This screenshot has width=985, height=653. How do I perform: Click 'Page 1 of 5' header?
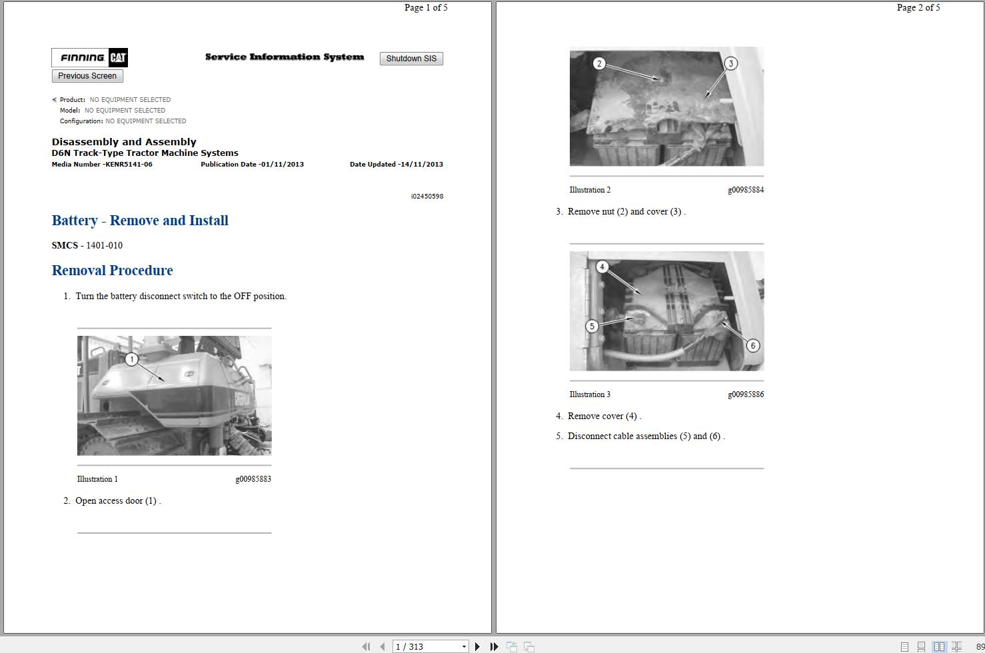tap(426, 7)
